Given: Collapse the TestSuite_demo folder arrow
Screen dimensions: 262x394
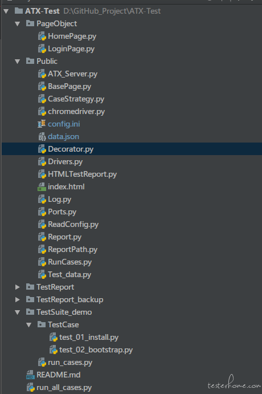Looking at the screenshot, I should point(17,312).
